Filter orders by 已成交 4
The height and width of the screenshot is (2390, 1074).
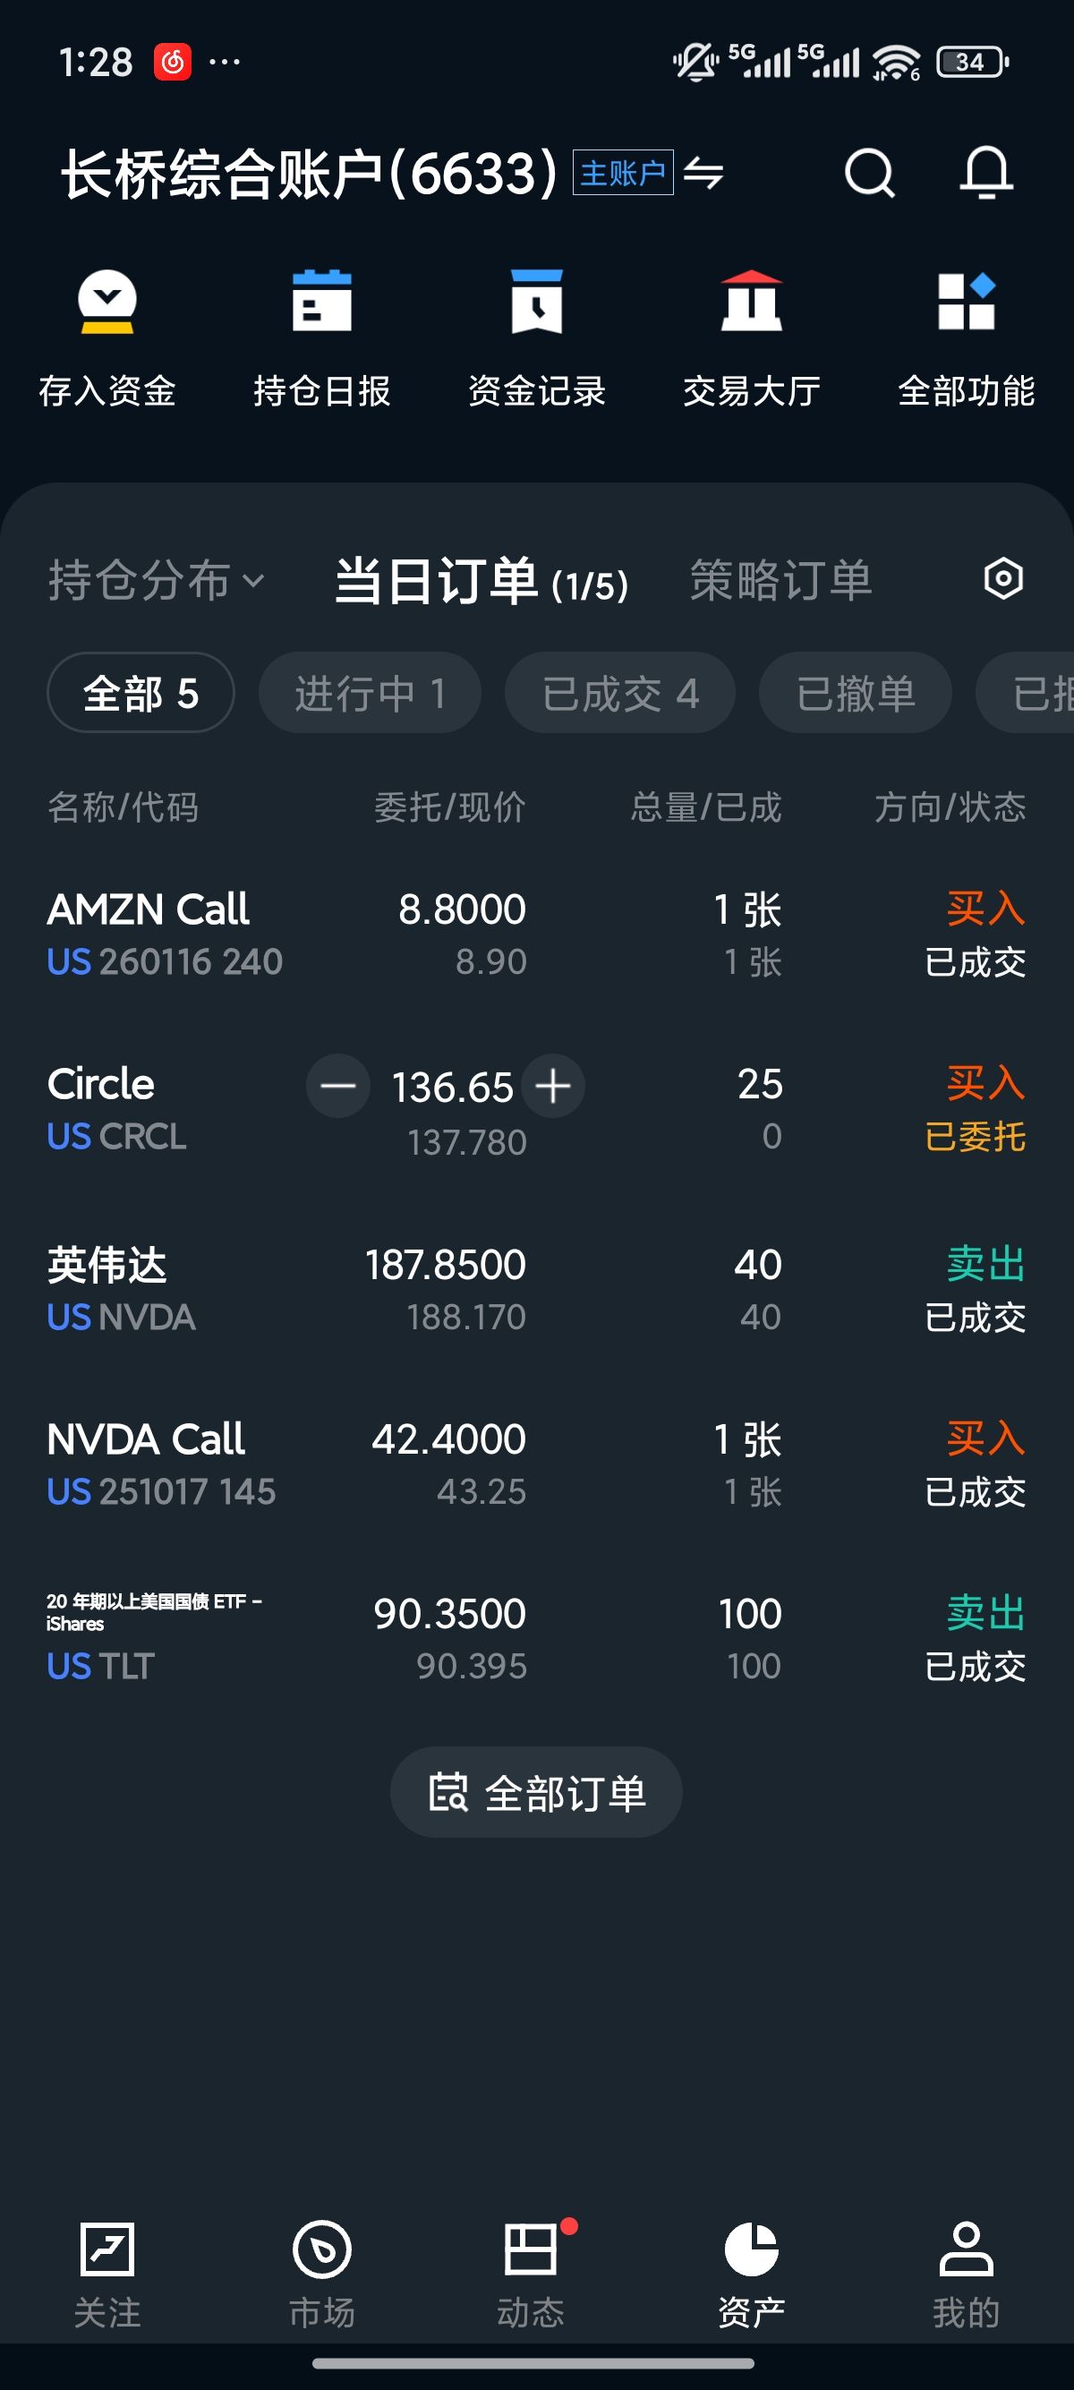pyautogui.click(x=619, y=693)
